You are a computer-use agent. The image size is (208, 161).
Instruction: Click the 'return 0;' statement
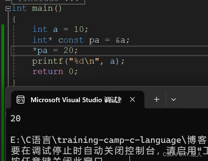click(55, 71)
